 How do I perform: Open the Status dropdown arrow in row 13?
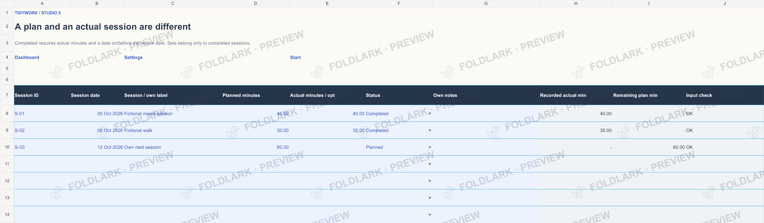tap(430, 198)
